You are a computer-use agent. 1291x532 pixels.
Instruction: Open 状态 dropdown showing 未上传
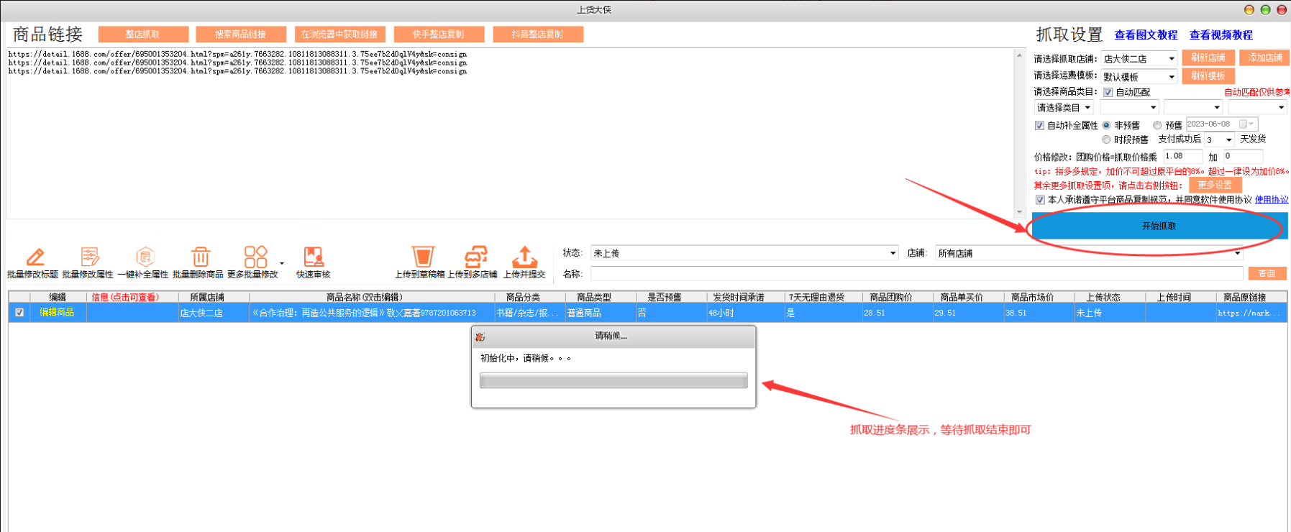pos(744,253)
